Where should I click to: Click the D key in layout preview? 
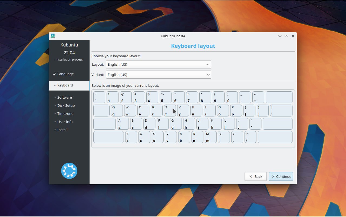(149, 124)
